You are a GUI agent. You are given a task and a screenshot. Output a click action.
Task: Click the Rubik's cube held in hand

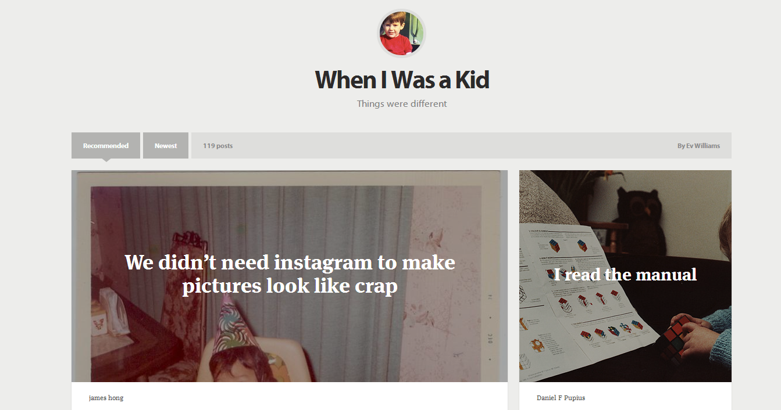[x=673, y=340]
